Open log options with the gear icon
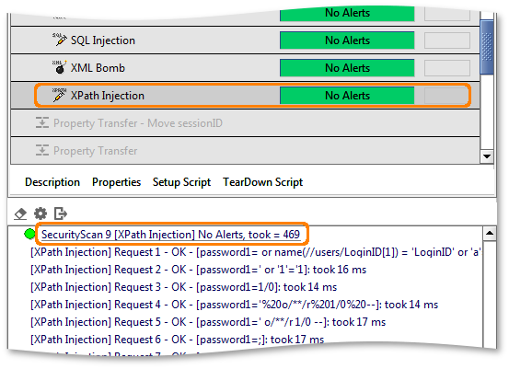509x369 pixels. coord(40,213)
